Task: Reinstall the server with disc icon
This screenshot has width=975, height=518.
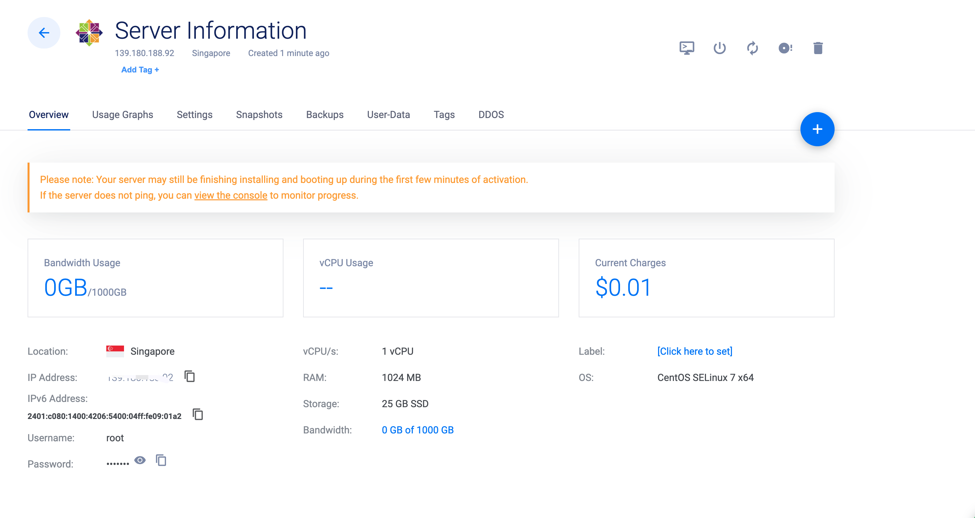Action: pos(785,48)
